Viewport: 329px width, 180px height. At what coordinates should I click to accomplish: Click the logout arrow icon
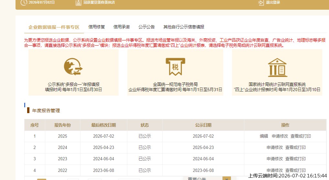261,3
